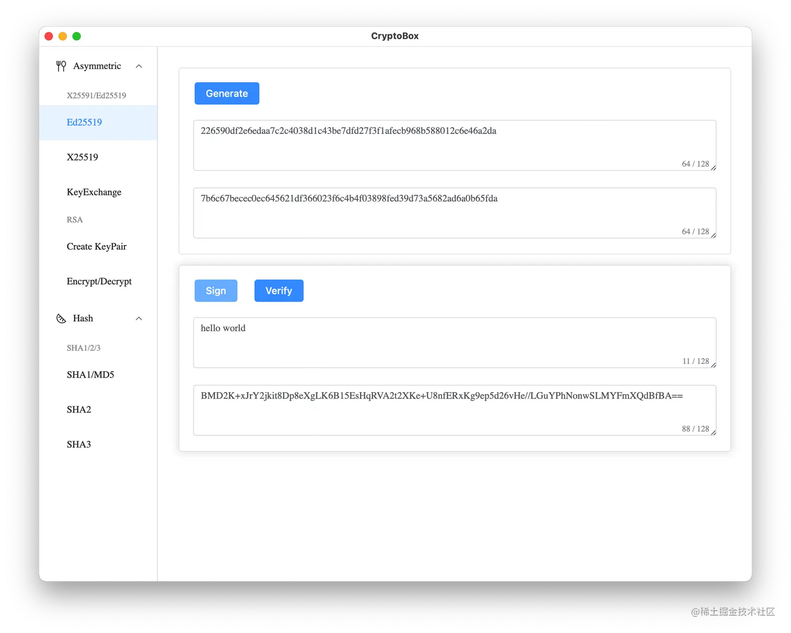Image resolution: width=791 pixels, height=633 pixels.
Task: Click the X25591/Ed25519 group label
Action: click(96, 95)
